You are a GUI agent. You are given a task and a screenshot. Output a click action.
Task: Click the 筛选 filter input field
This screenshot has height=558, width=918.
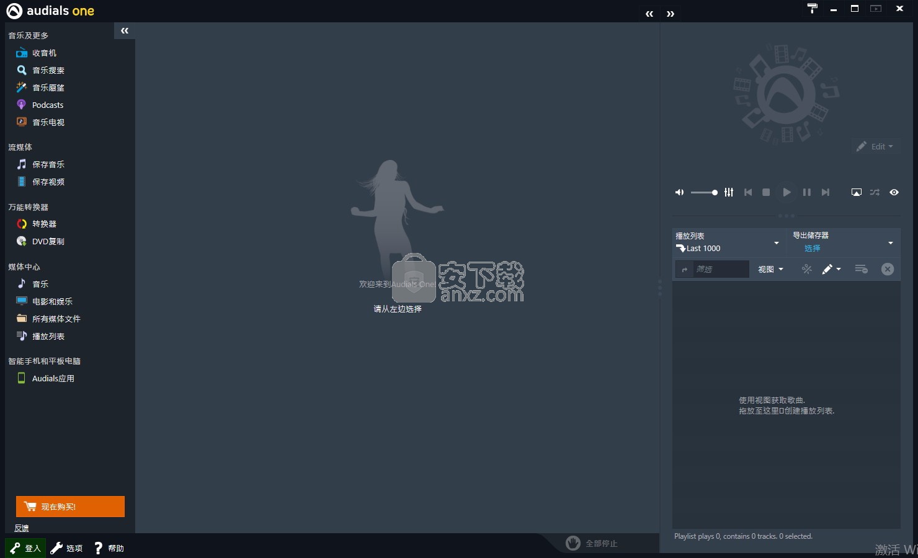coord(721,269)
